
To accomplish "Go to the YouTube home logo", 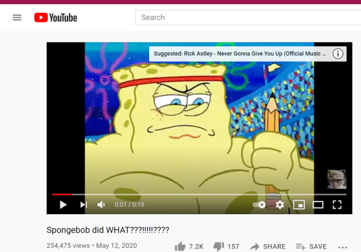I will (x=55, y=18).
